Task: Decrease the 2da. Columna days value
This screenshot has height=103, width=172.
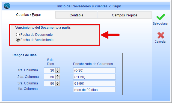Action: click(58, 78)
